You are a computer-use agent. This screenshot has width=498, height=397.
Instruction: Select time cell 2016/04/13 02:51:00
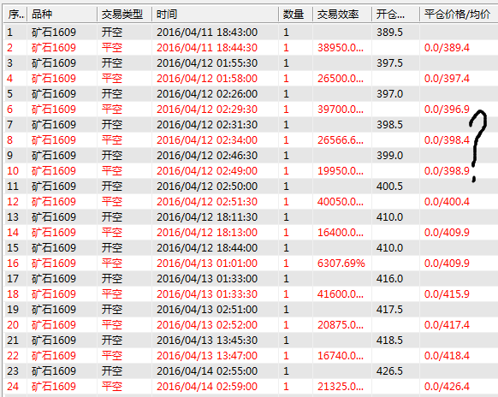click(x=207, y=310)
